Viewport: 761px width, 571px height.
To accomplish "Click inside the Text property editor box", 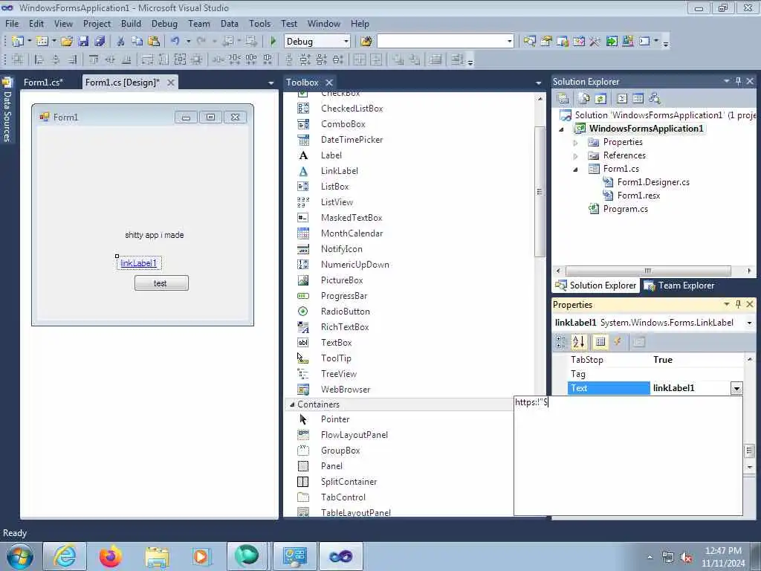I will click(x=628, y=456).
